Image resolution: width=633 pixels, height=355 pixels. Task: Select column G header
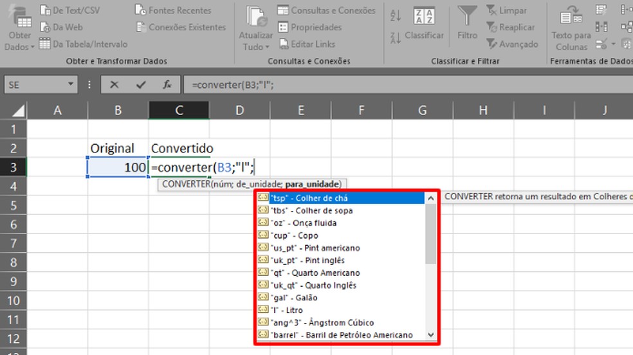422,110
